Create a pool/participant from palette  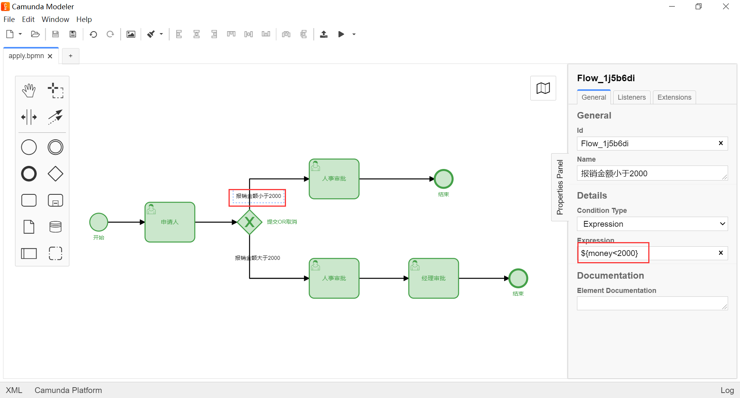[x=29, y=253]
